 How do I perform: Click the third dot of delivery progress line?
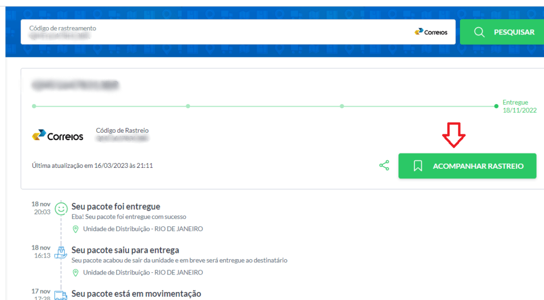(x=342, y=106)
